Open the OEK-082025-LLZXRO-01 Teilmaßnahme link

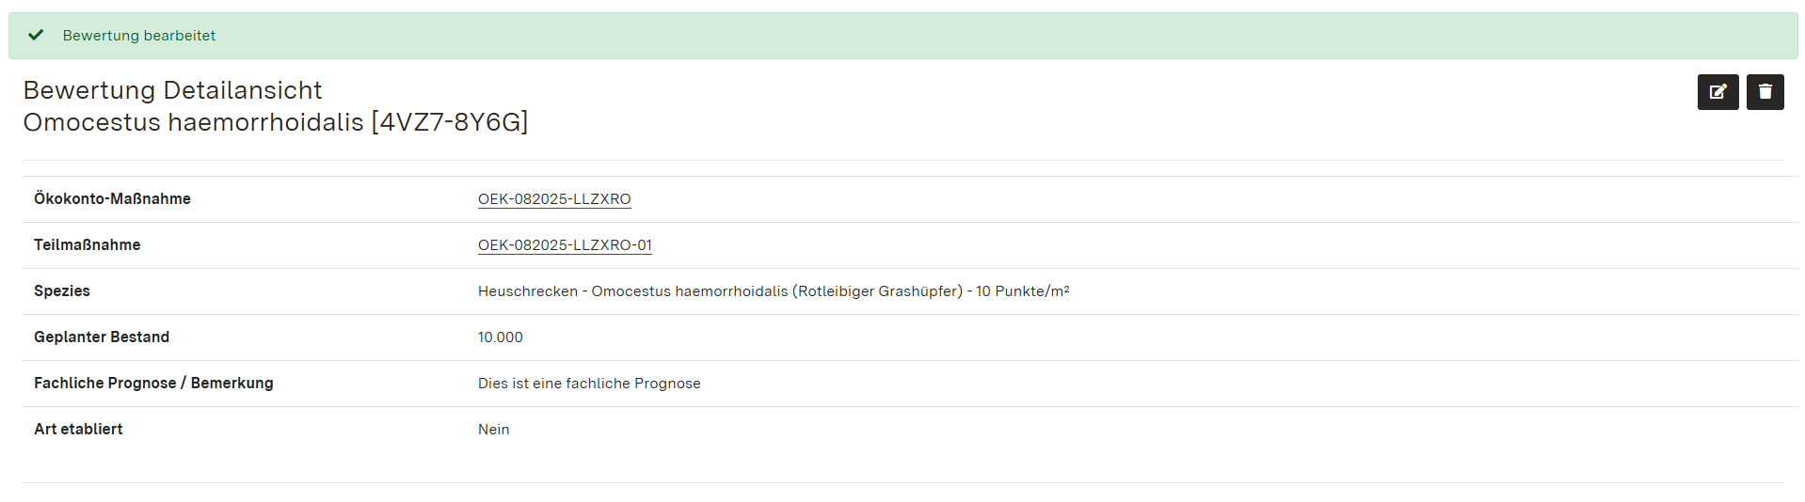[565, 245]
